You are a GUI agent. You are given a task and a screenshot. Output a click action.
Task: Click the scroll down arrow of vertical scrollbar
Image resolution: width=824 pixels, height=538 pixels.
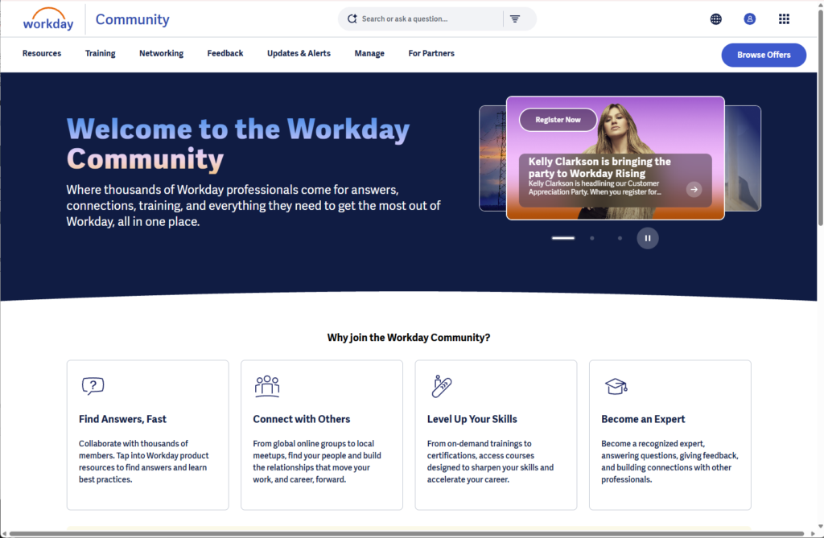coord(820,526)
